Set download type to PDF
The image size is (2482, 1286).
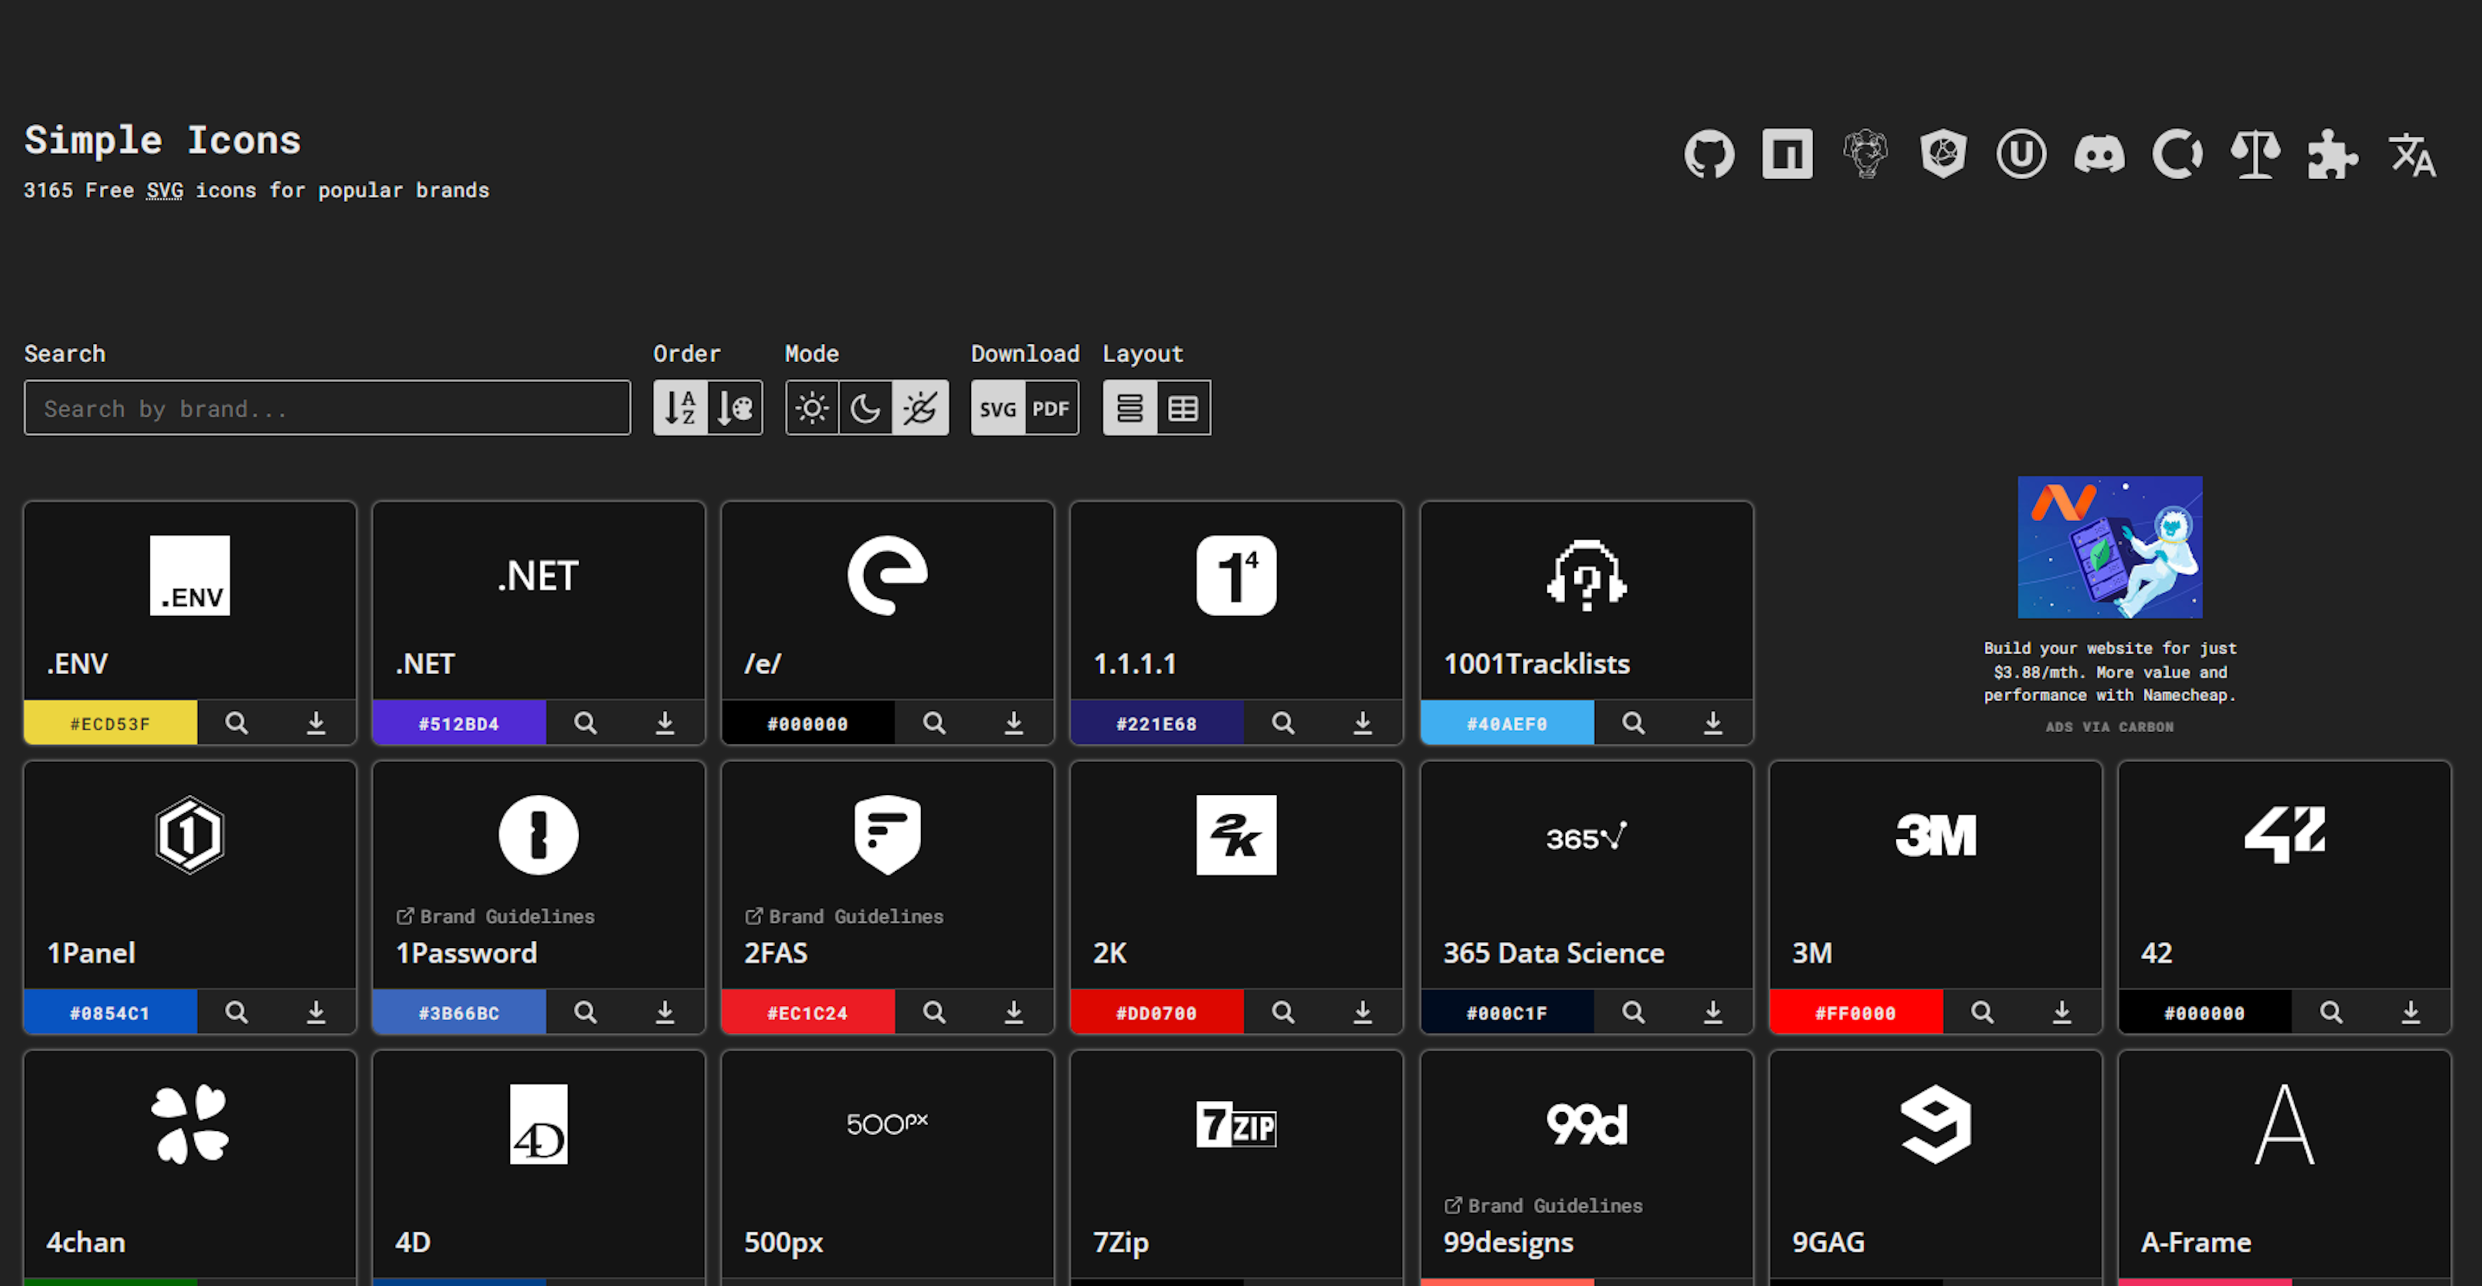1051,408
